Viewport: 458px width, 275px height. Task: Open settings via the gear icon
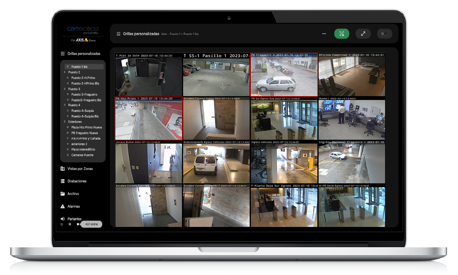[x=70, y=224]
